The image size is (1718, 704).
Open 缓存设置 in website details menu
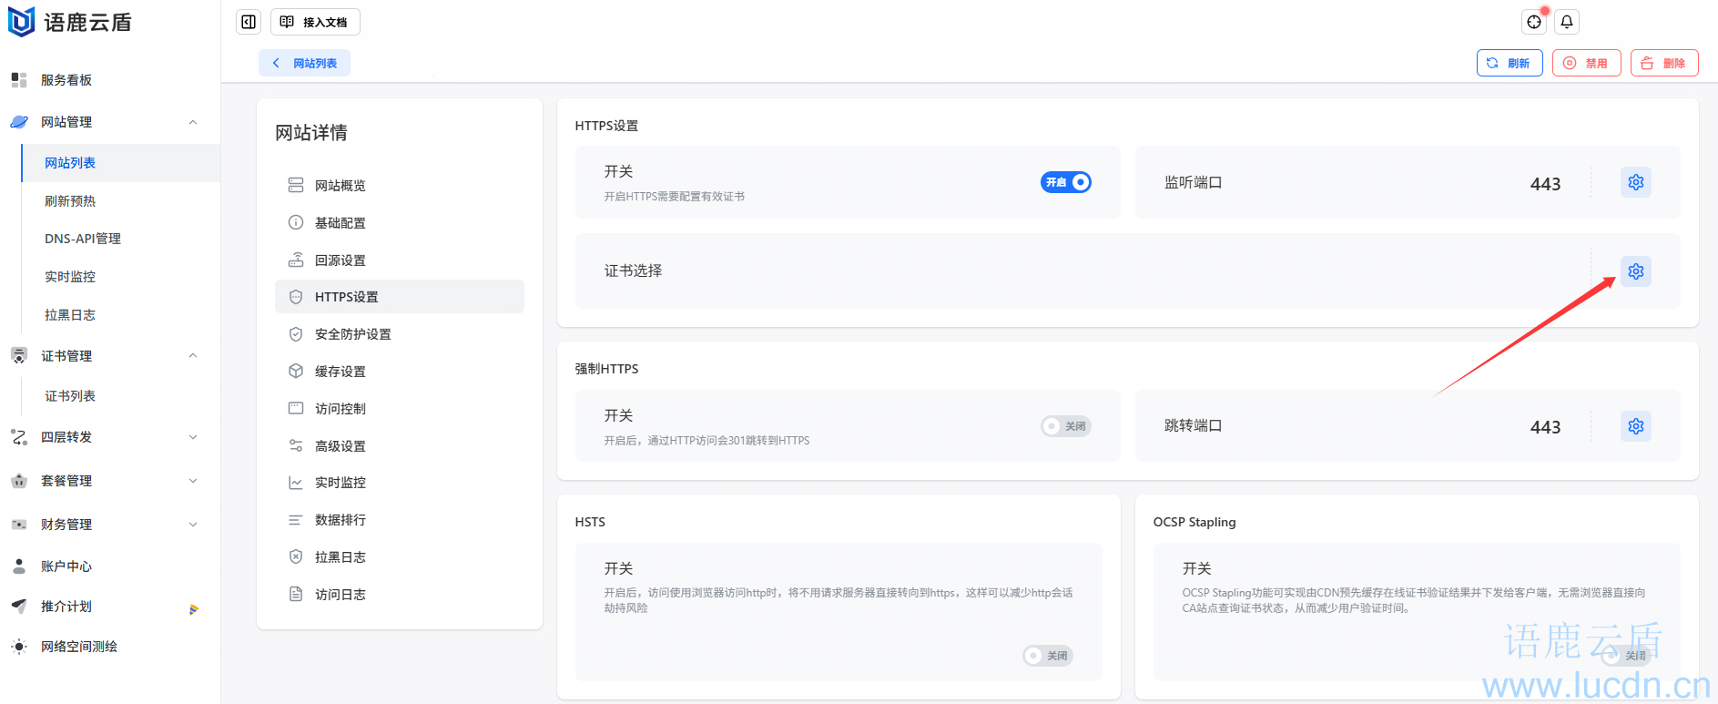[340, 372]
